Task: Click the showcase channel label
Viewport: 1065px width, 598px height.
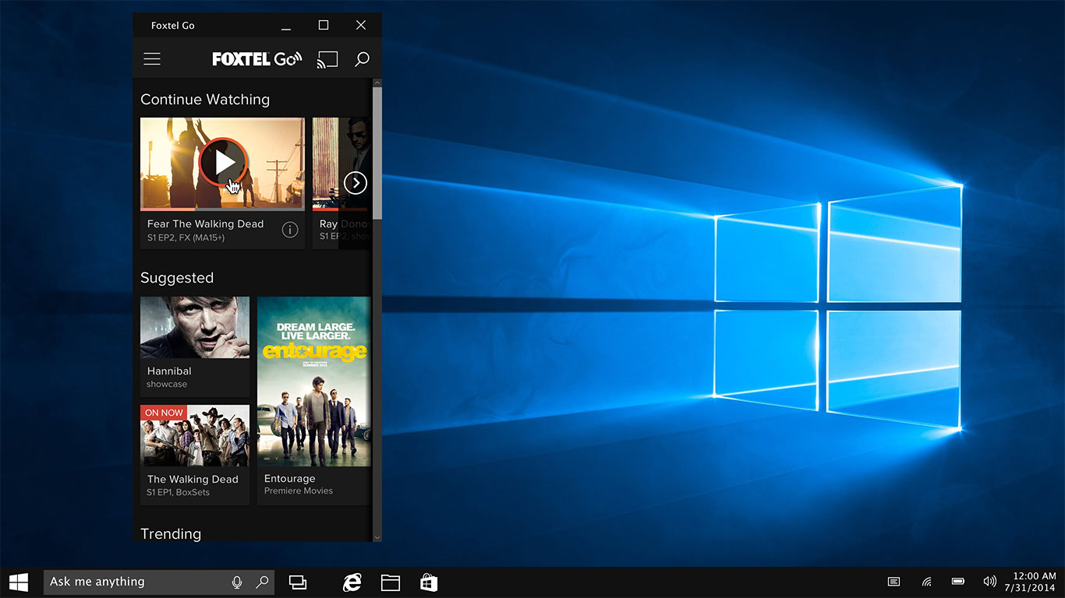Action: point(167,385)
